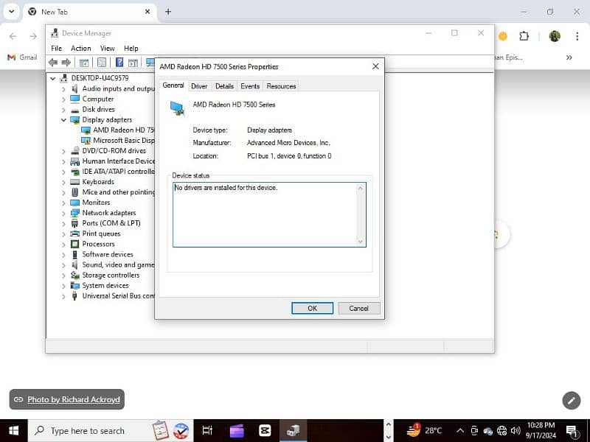Expand the Computer node

pos(63,99)
